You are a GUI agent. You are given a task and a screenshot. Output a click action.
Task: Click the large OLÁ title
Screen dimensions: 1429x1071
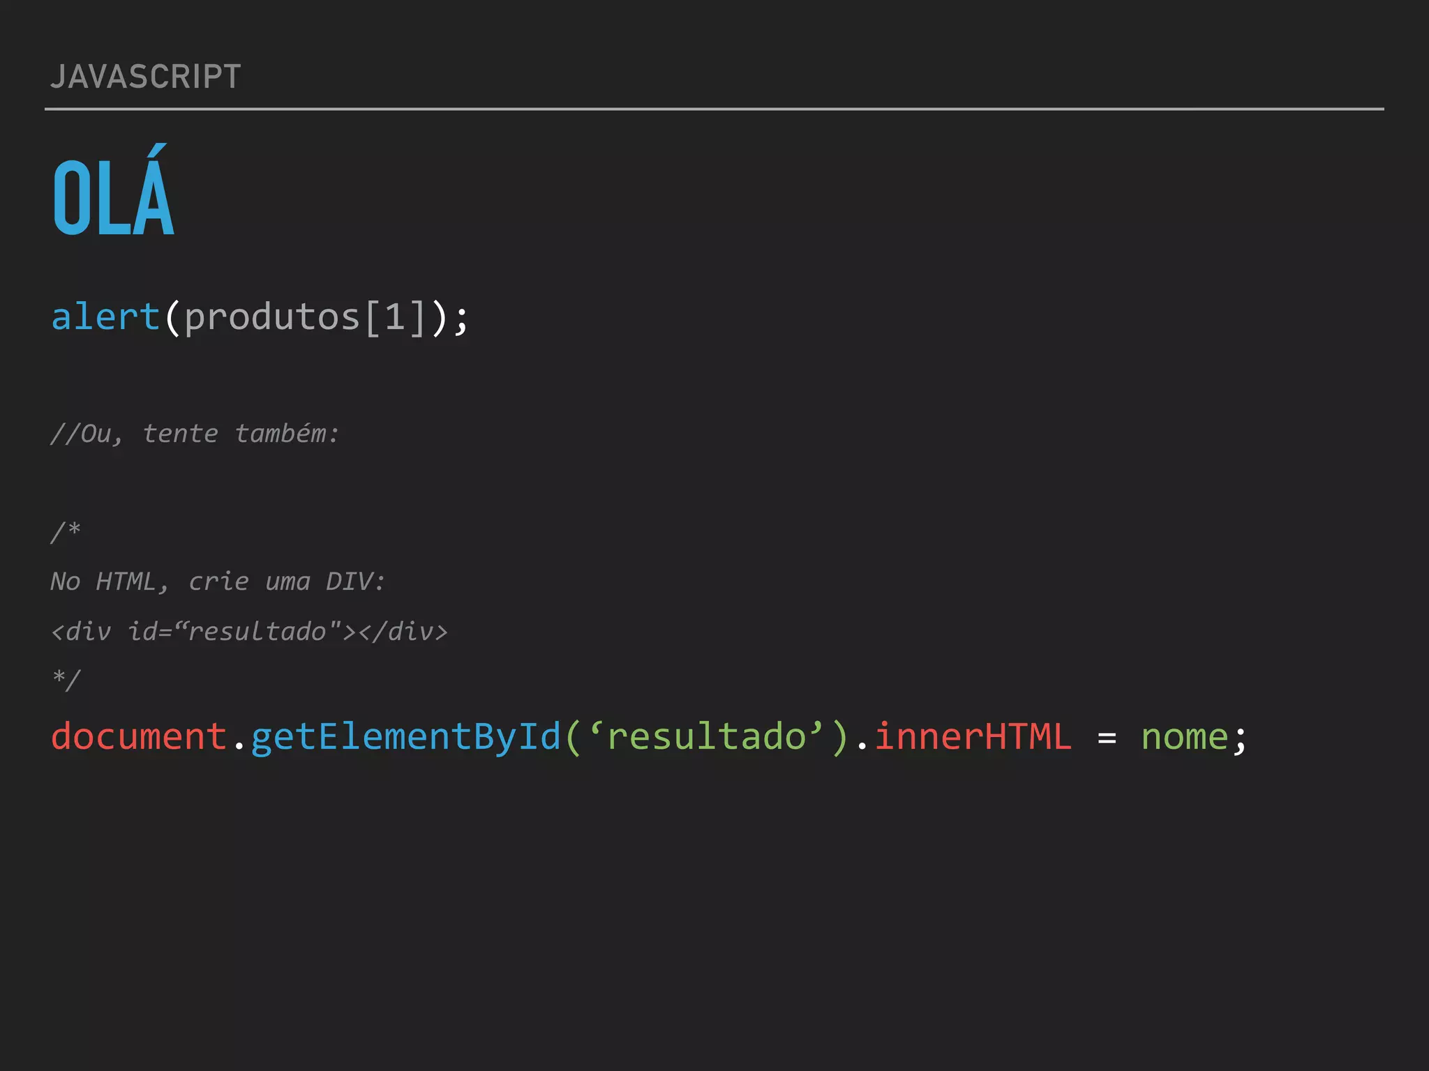tap(114, 190)
